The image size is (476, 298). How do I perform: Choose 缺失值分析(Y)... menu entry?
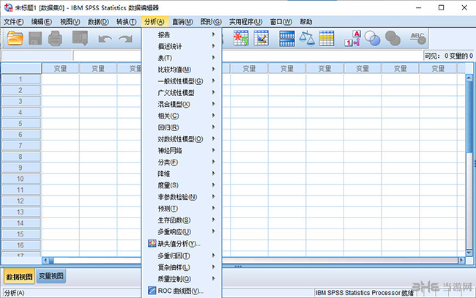[x=182, y=244]
